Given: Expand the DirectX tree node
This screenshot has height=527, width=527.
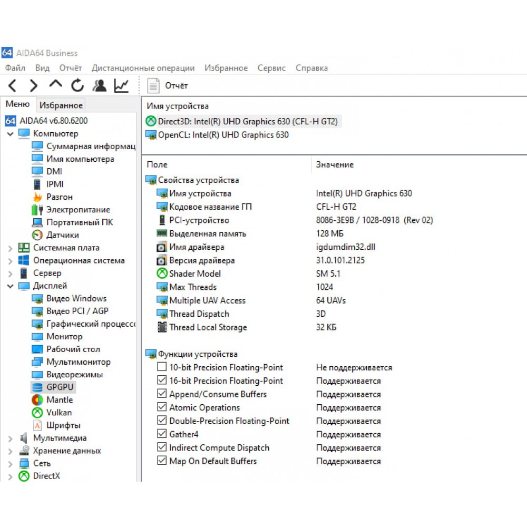Looking at the screenshot, I should click(x=10, y=476).
